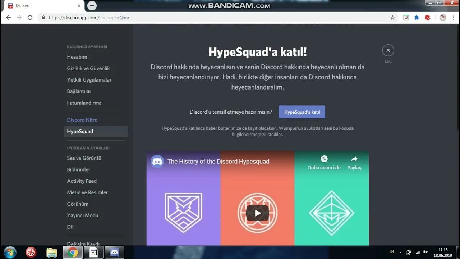The height and width of the screenshot is (259, 460).
Task: Click the HypeSquad'a katıl button
Action: click(302, 112)
